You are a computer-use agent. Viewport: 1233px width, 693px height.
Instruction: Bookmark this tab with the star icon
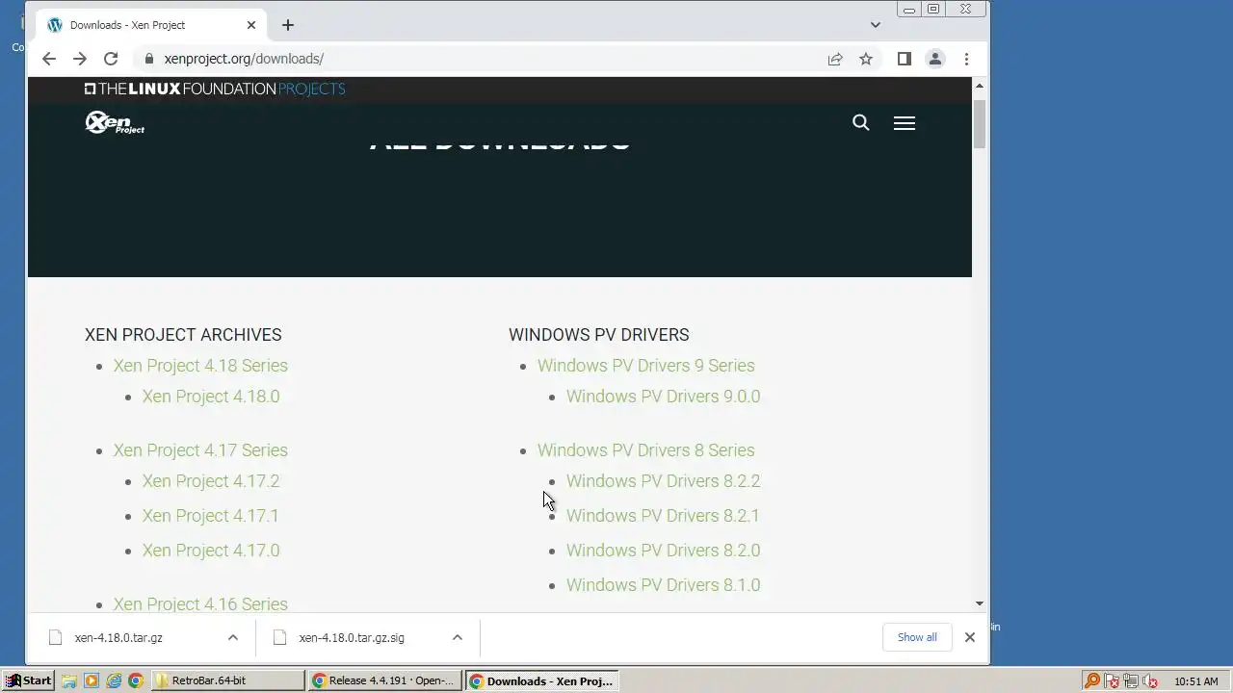[866, 59]
